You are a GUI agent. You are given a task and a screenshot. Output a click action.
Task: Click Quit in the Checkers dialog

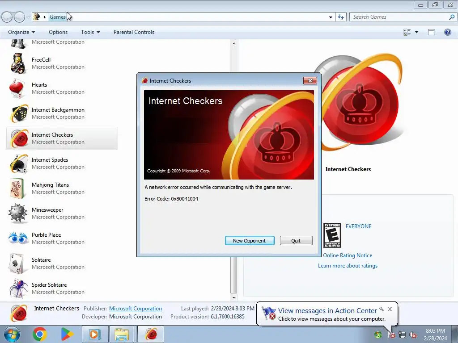coord(296,241)
